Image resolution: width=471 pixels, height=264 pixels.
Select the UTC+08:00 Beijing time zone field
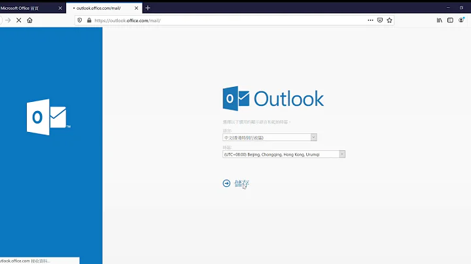[284, 154]
